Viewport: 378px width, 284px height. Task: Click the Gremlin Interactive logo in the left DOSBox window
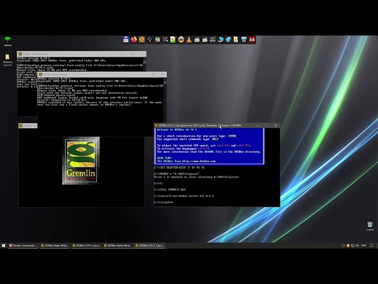click(x=81, y=160)
